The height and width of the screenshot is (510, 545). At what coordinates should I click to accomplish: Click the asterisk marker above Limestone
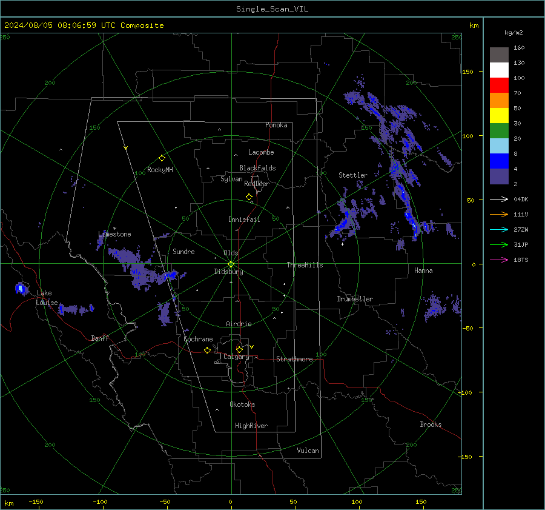(114, 229)
